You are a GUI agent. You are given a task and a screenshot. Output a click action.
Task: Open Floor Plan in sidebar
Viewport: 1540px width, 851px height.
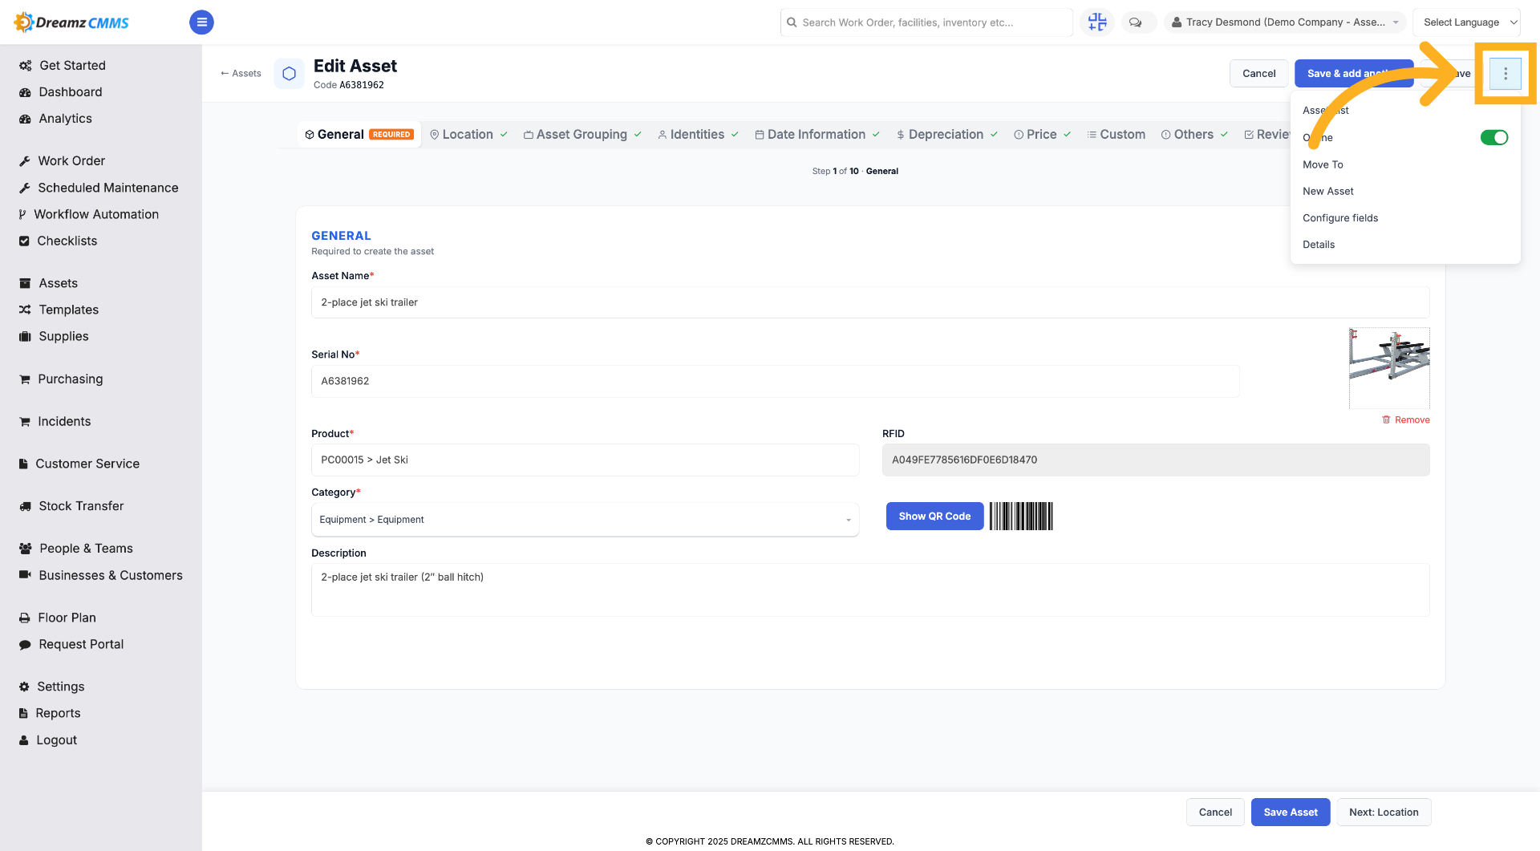[67, 618]
